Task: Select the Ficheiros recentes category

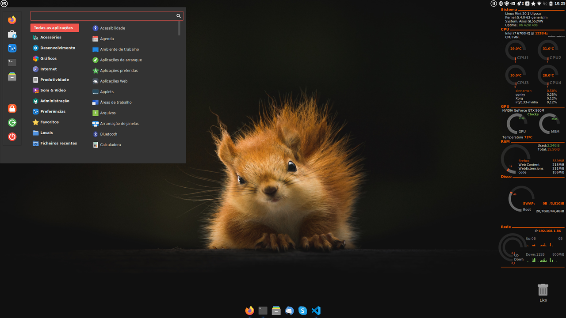Action: coord(54,143)
